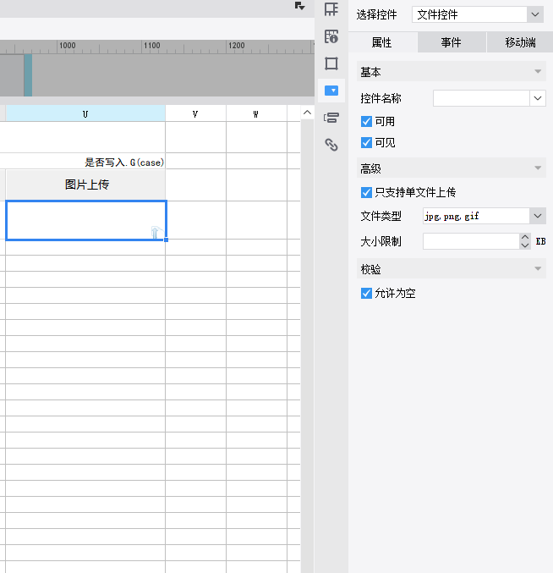The height and width of the screenshot is (573, 553).
Task: Increase the 大小限制 value with up arrow
Action: pos(525,237)
